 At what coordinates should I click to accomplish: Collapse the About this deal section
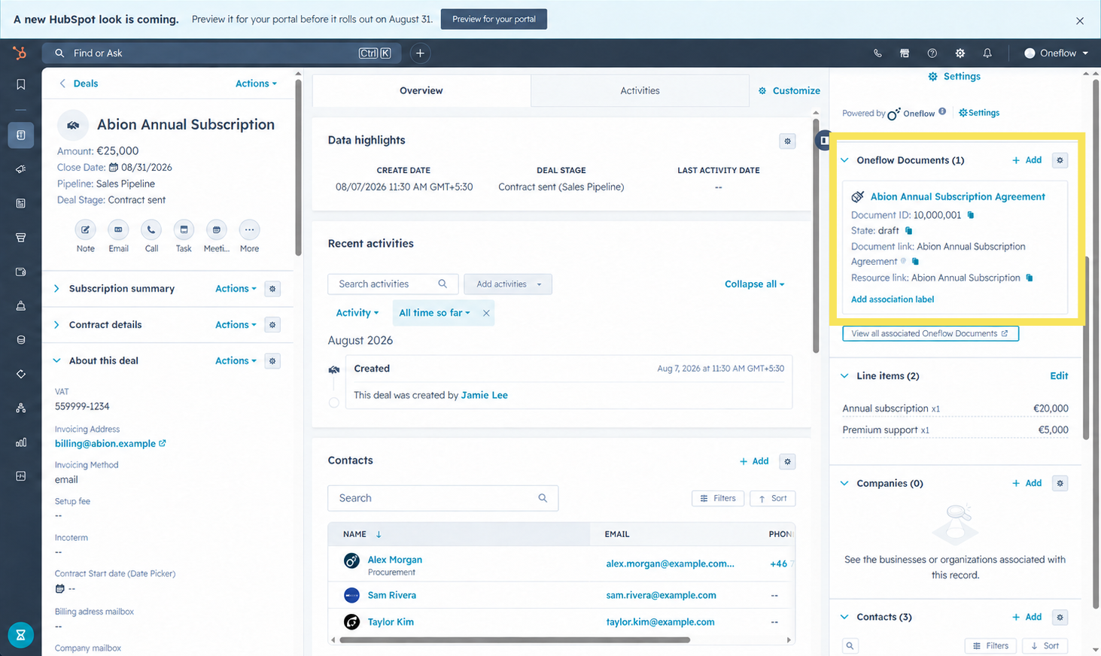pos(56,361)
